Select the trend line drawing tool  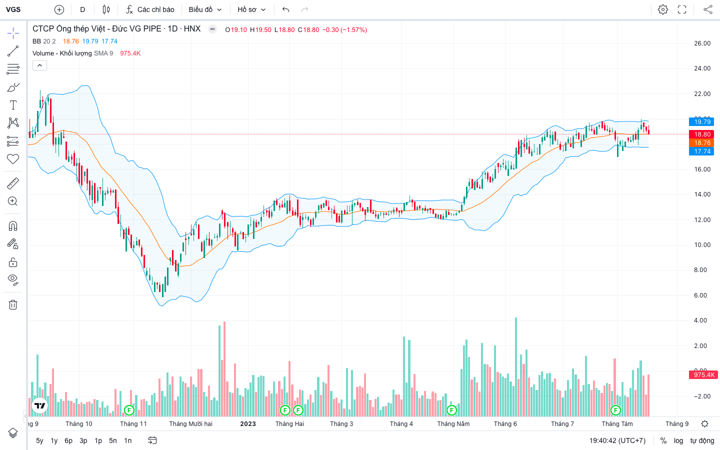click(13, 51)
